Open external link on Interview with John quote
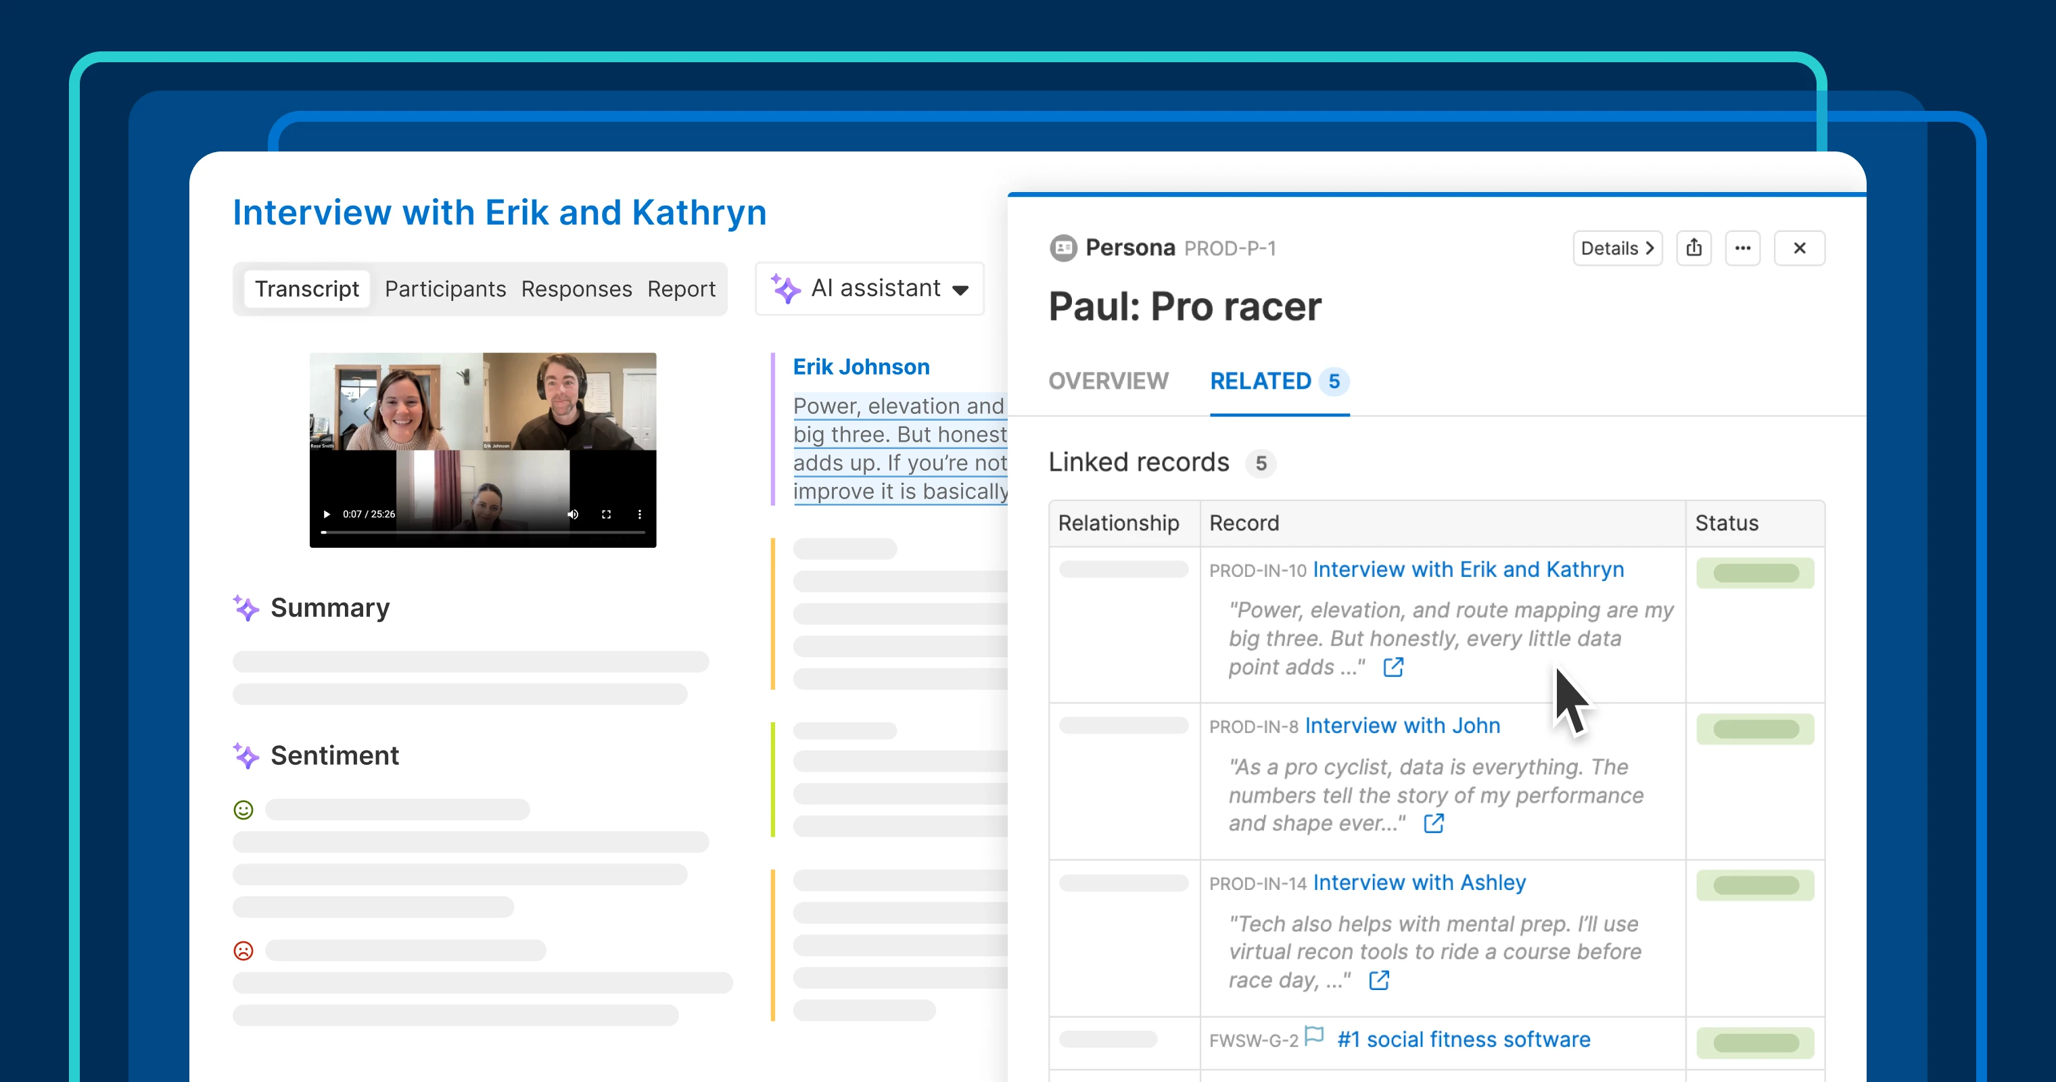2056x1082 pixels. (x=1434, y=824)
